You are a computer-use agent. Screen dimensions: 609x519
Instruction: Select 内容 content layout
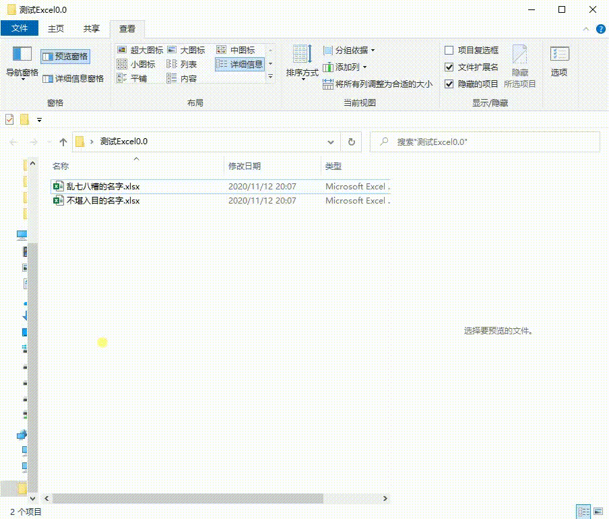tap(182, 78)
